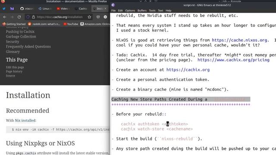This screenshot has height=155, width=276.
Task: Go forward in Firefox history
Action: (12, 17)
